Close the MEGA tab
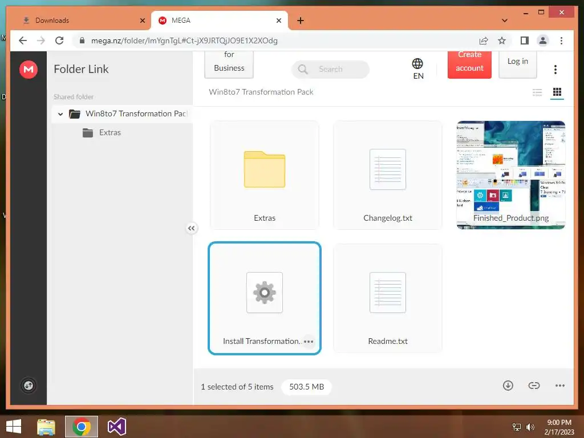584x438 pixels. pos(278,21)
